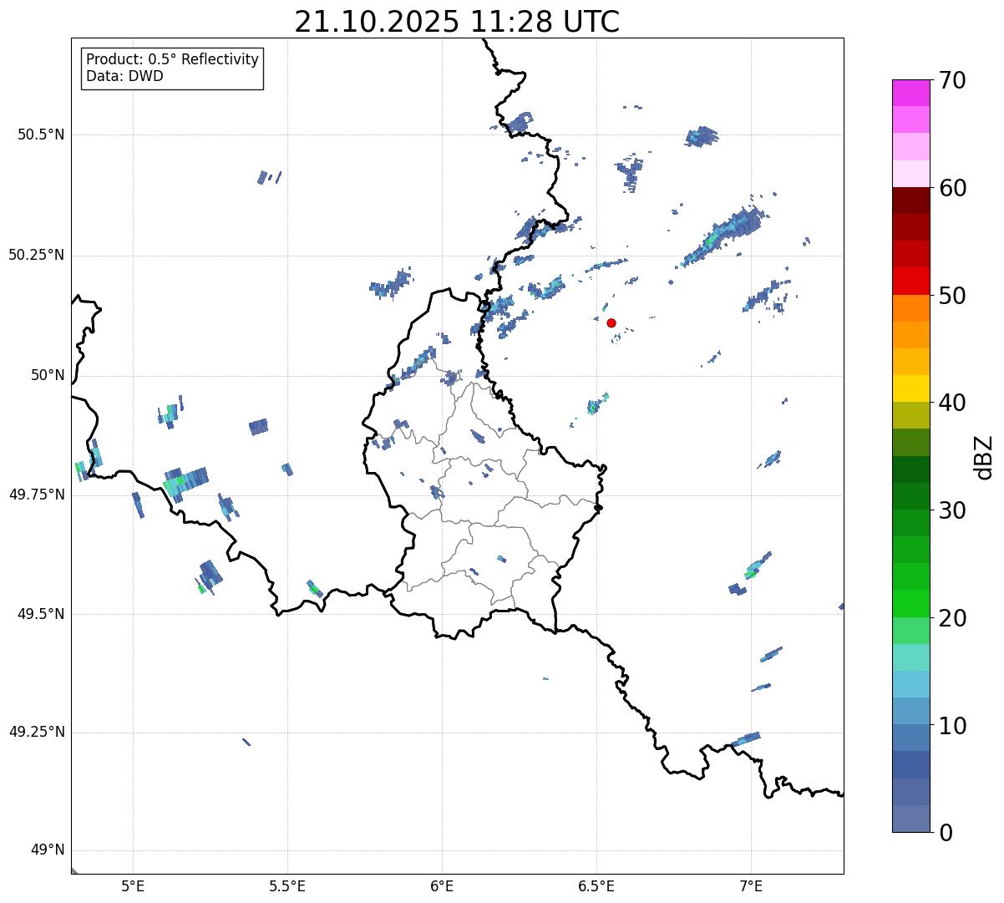Click the '5.5°E' longitude label
The image size is (1004, 903).
point(287,886)
